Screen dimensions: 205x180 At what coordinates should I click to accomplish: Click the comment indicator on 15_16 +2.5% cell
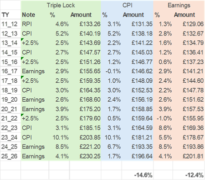click(22, 58)
